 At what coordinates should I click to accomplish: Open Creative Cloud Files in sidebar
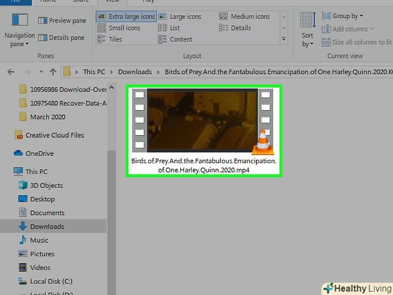click(x=49, y=135)
